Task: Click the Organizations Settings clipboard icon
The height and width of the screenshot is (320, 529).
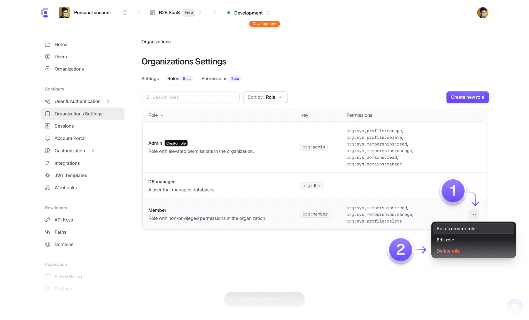Action: tap(48, 114)
